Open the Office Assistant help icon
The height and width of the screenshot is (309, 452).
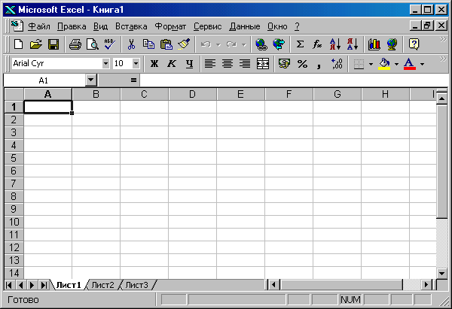pyautogui.click(x=414, y=44)
